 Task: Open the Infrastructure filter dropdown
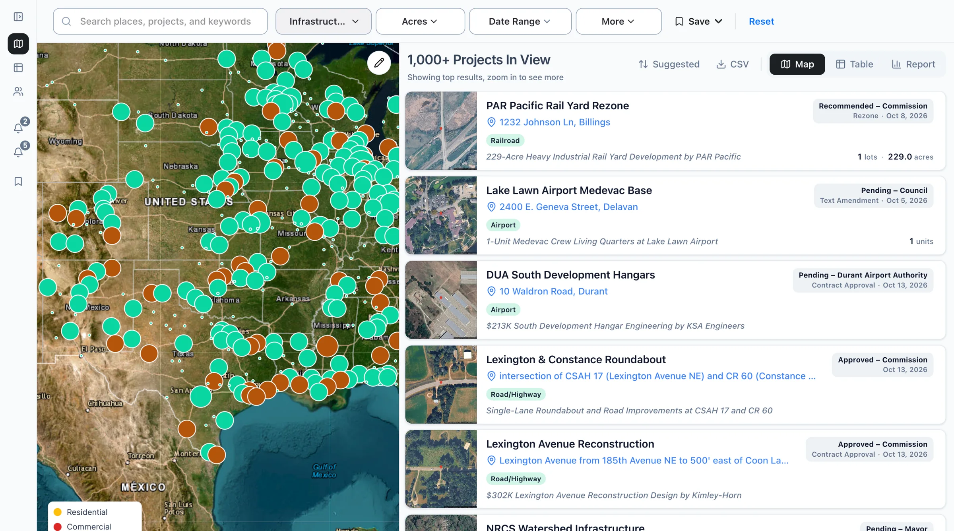click(324, 21)
